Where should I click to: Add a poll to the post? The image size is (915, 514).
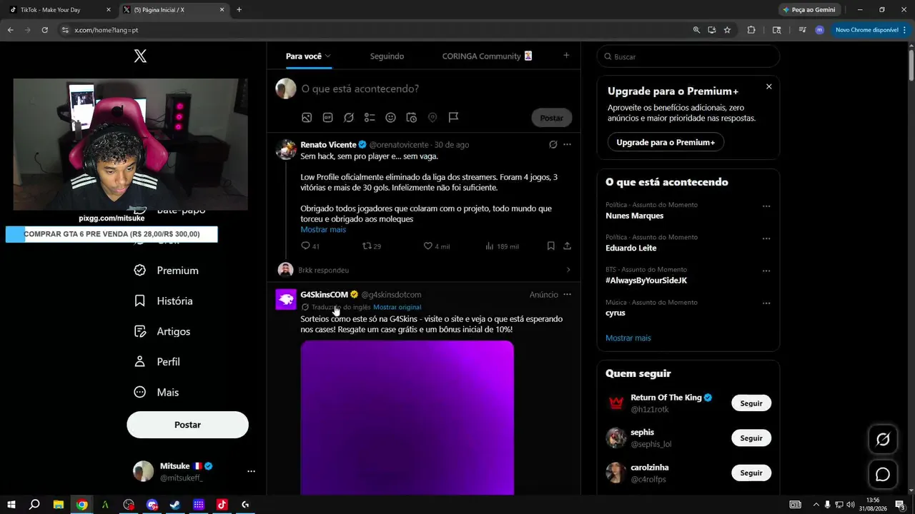point(370,118)
